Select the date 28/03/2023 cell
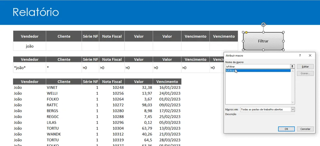This screenshot has height=146, width=320. pyautogui.click(x=167, y=140)
